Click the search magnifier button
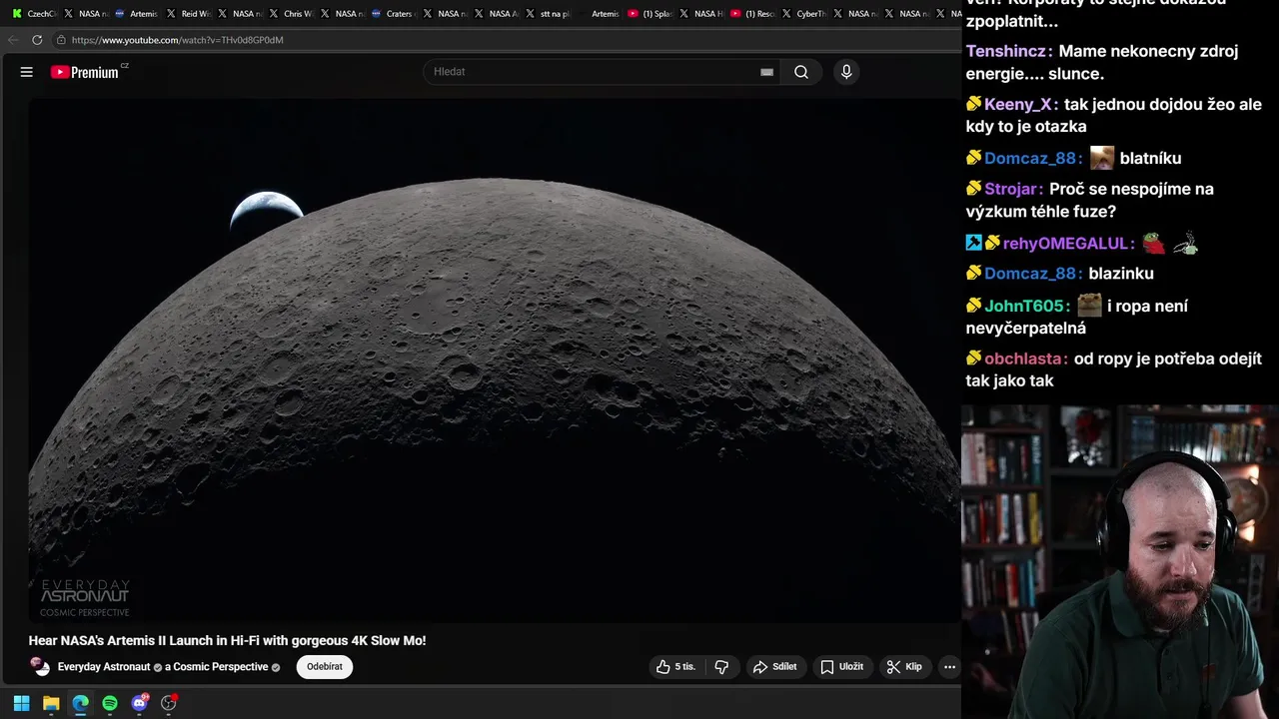Screen dimensions: 1279x719 pyautogui.click(x=801, y=72)
